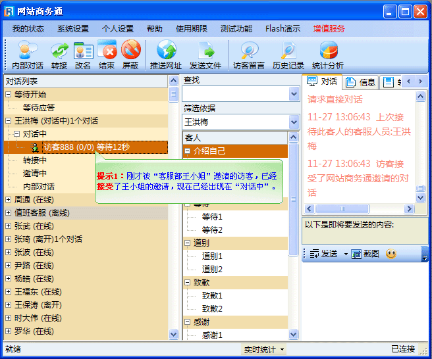Click the 改名 rename icon

click(x=83, y=51)
